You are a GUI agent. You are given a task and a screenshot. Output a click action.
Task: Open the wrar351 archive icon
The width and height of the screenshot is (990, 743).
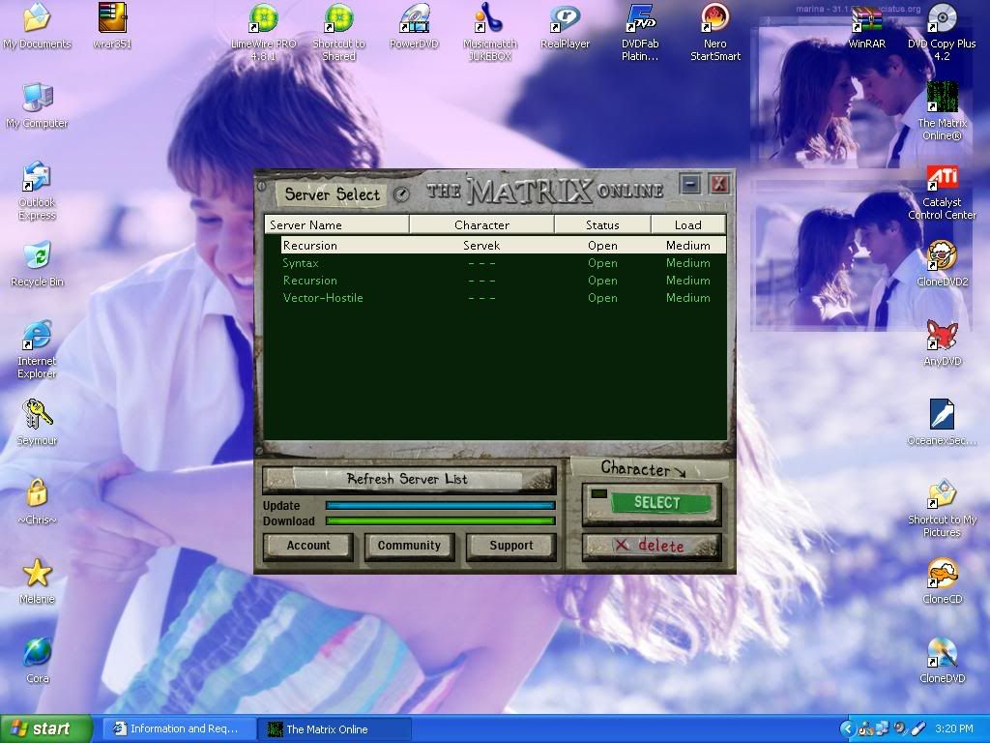pos(112,26)
